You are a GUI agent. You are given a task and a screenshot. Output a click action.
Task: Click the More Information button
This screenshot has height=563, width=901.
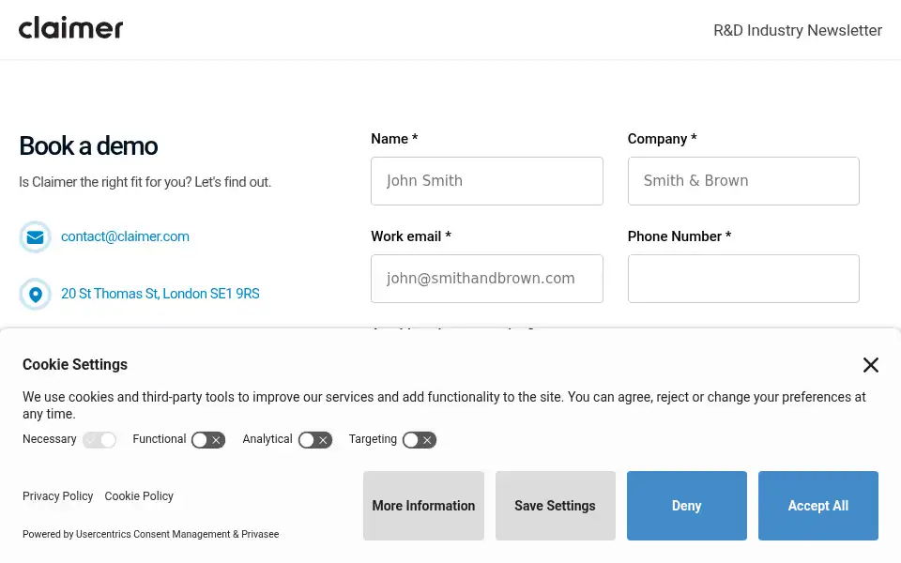tap(423, 506)
